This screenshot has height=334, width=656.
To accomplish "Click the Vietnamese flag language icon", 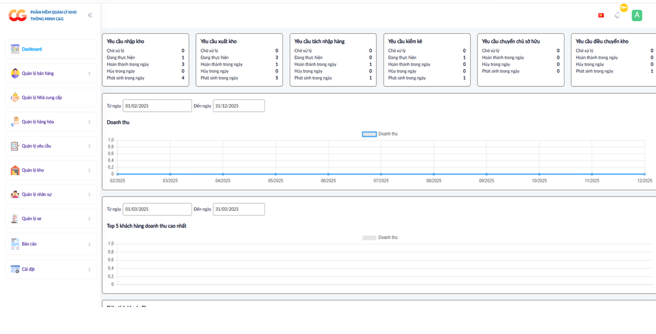I will (601, 15).
